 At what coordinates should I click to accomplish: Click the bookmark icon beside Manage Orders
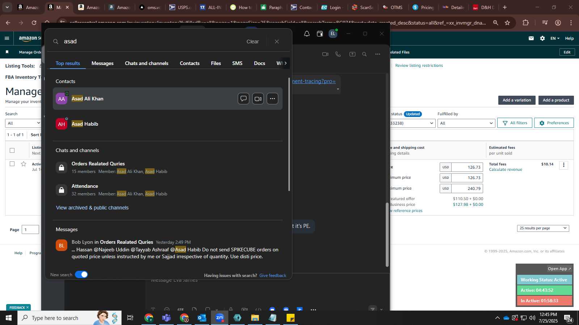click(7, 52)
